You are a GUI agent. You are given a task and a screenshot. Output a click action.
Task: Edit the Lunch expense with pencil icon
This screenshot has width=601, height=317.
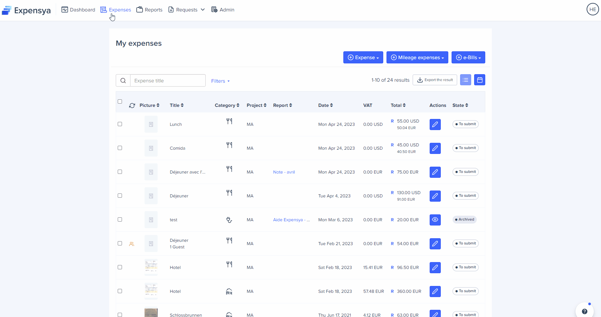coord(435,124)
